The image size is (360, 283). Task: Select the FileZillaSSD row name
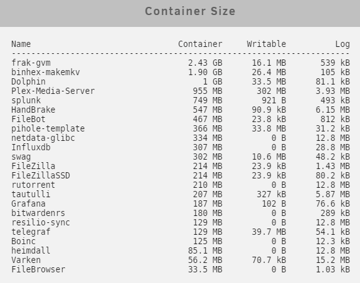pos(41,175)
